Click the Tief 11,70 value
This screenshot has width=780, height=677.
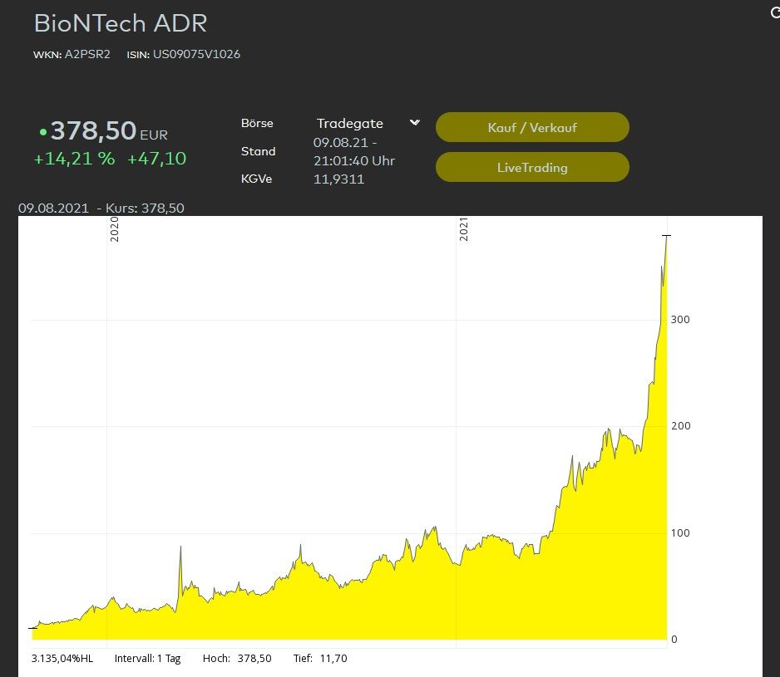[332, 659]
